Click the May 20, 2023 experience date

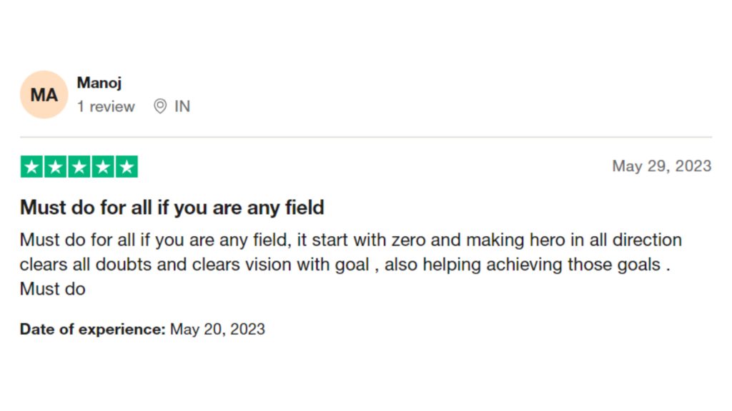tap(217, 330)
